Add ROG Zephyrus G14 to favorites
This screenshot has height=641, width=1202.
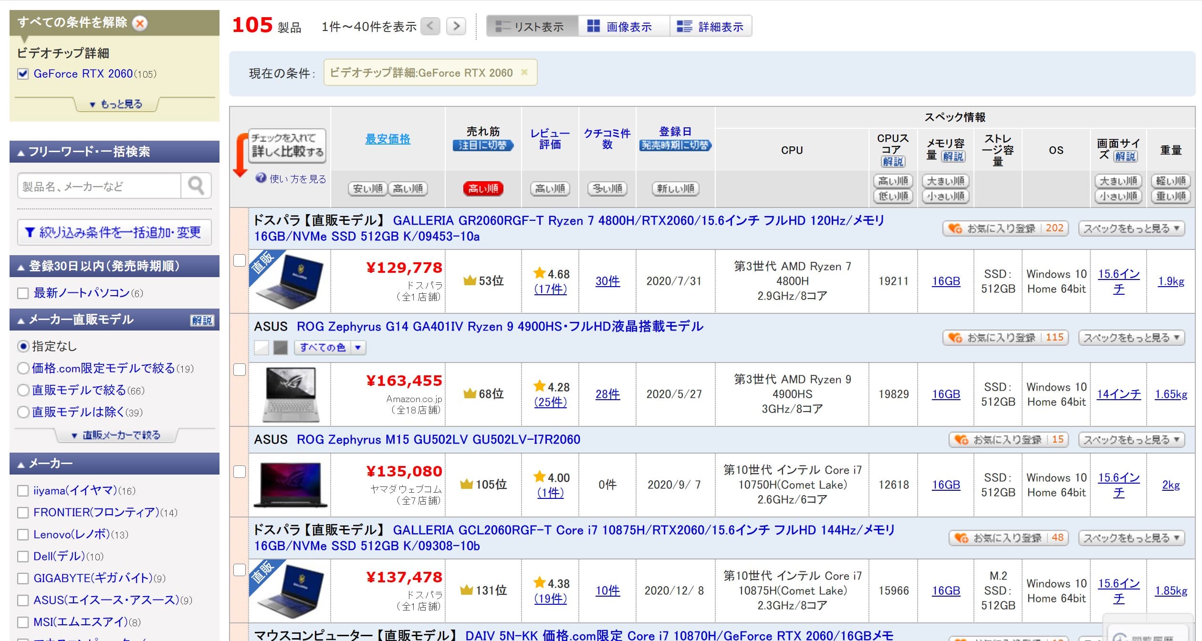pyautogui.click(x=1005, y=338)
